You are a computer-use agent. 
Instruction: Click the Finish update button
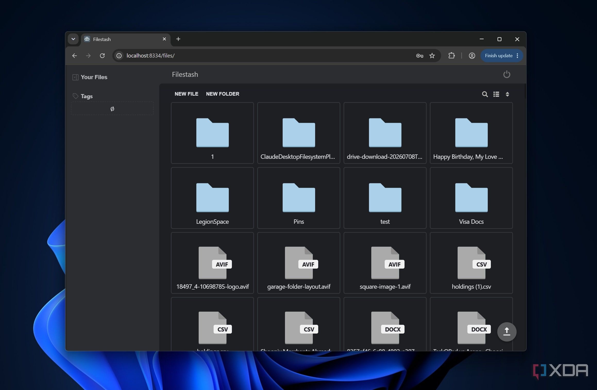[501, 56]
